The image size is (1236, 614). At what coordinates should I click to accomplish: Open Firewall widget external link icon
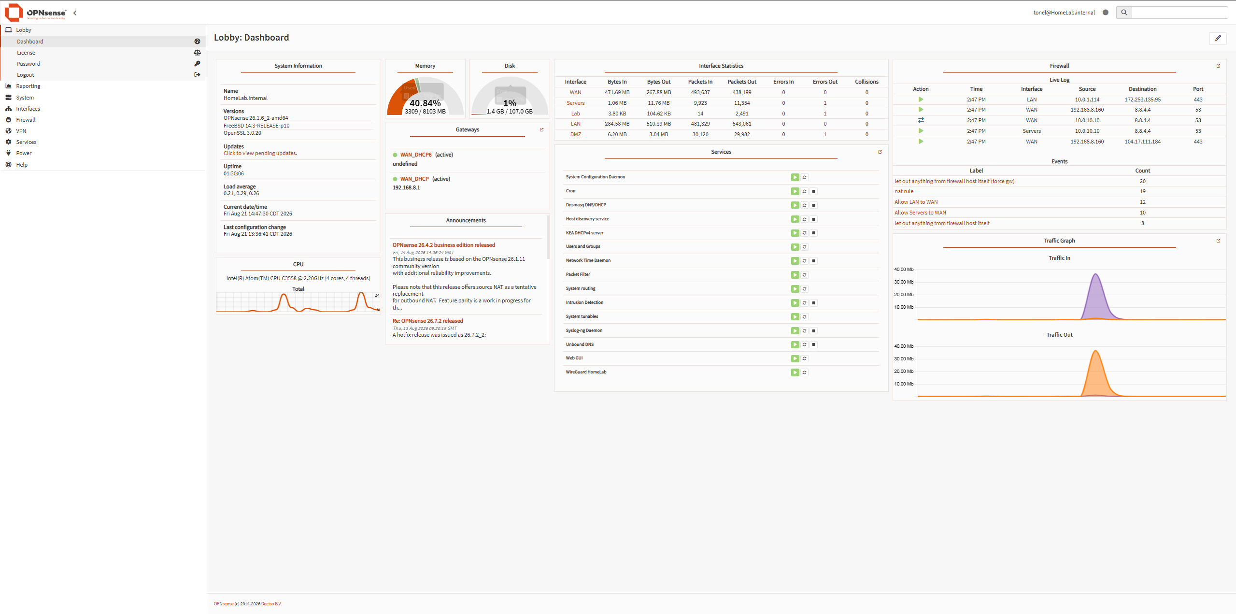1218,66
